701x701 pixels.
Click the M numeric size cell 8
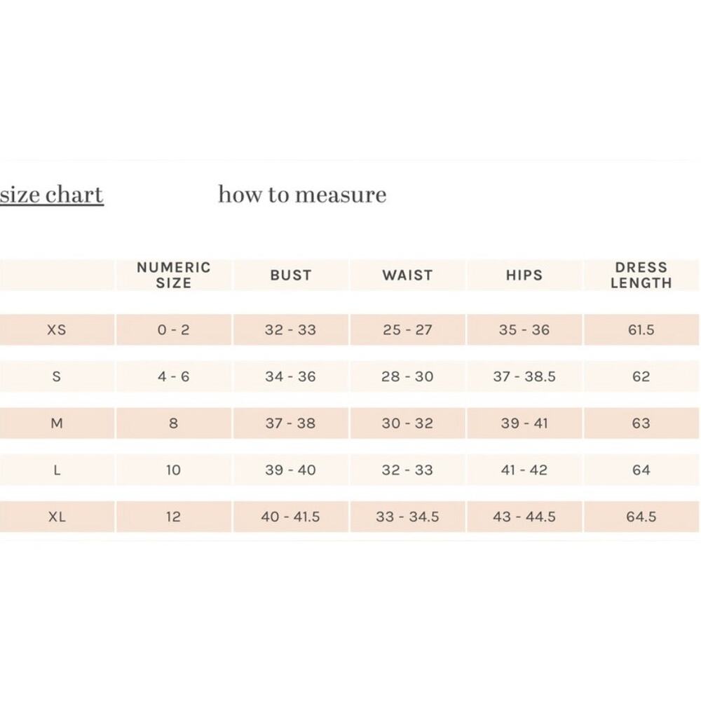(174, 423)
